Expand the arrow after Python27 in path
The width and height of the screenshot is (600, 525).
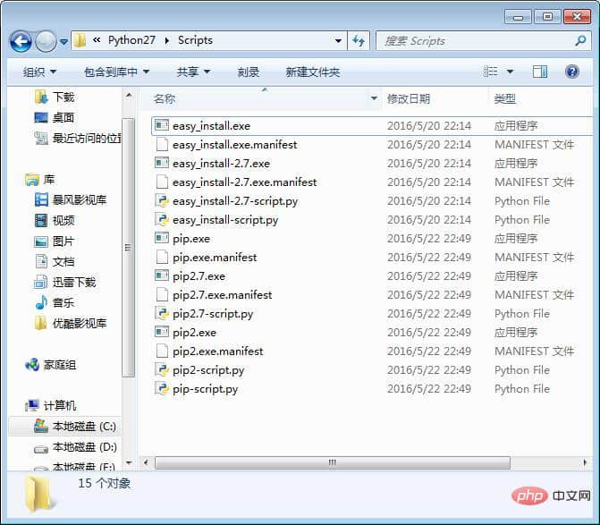[x=167, y=40]
